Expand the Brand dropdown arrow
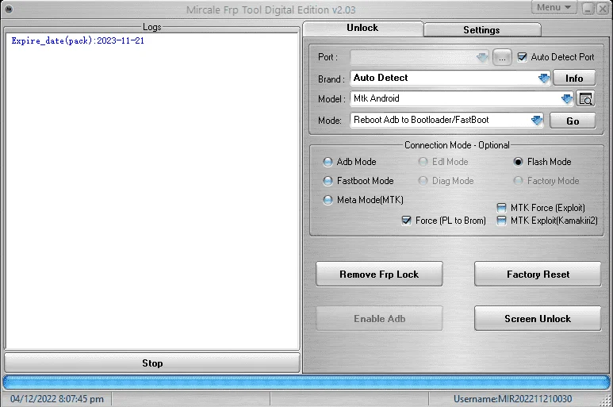This screenshot has width=613, height=407. (x=544, y=79)
